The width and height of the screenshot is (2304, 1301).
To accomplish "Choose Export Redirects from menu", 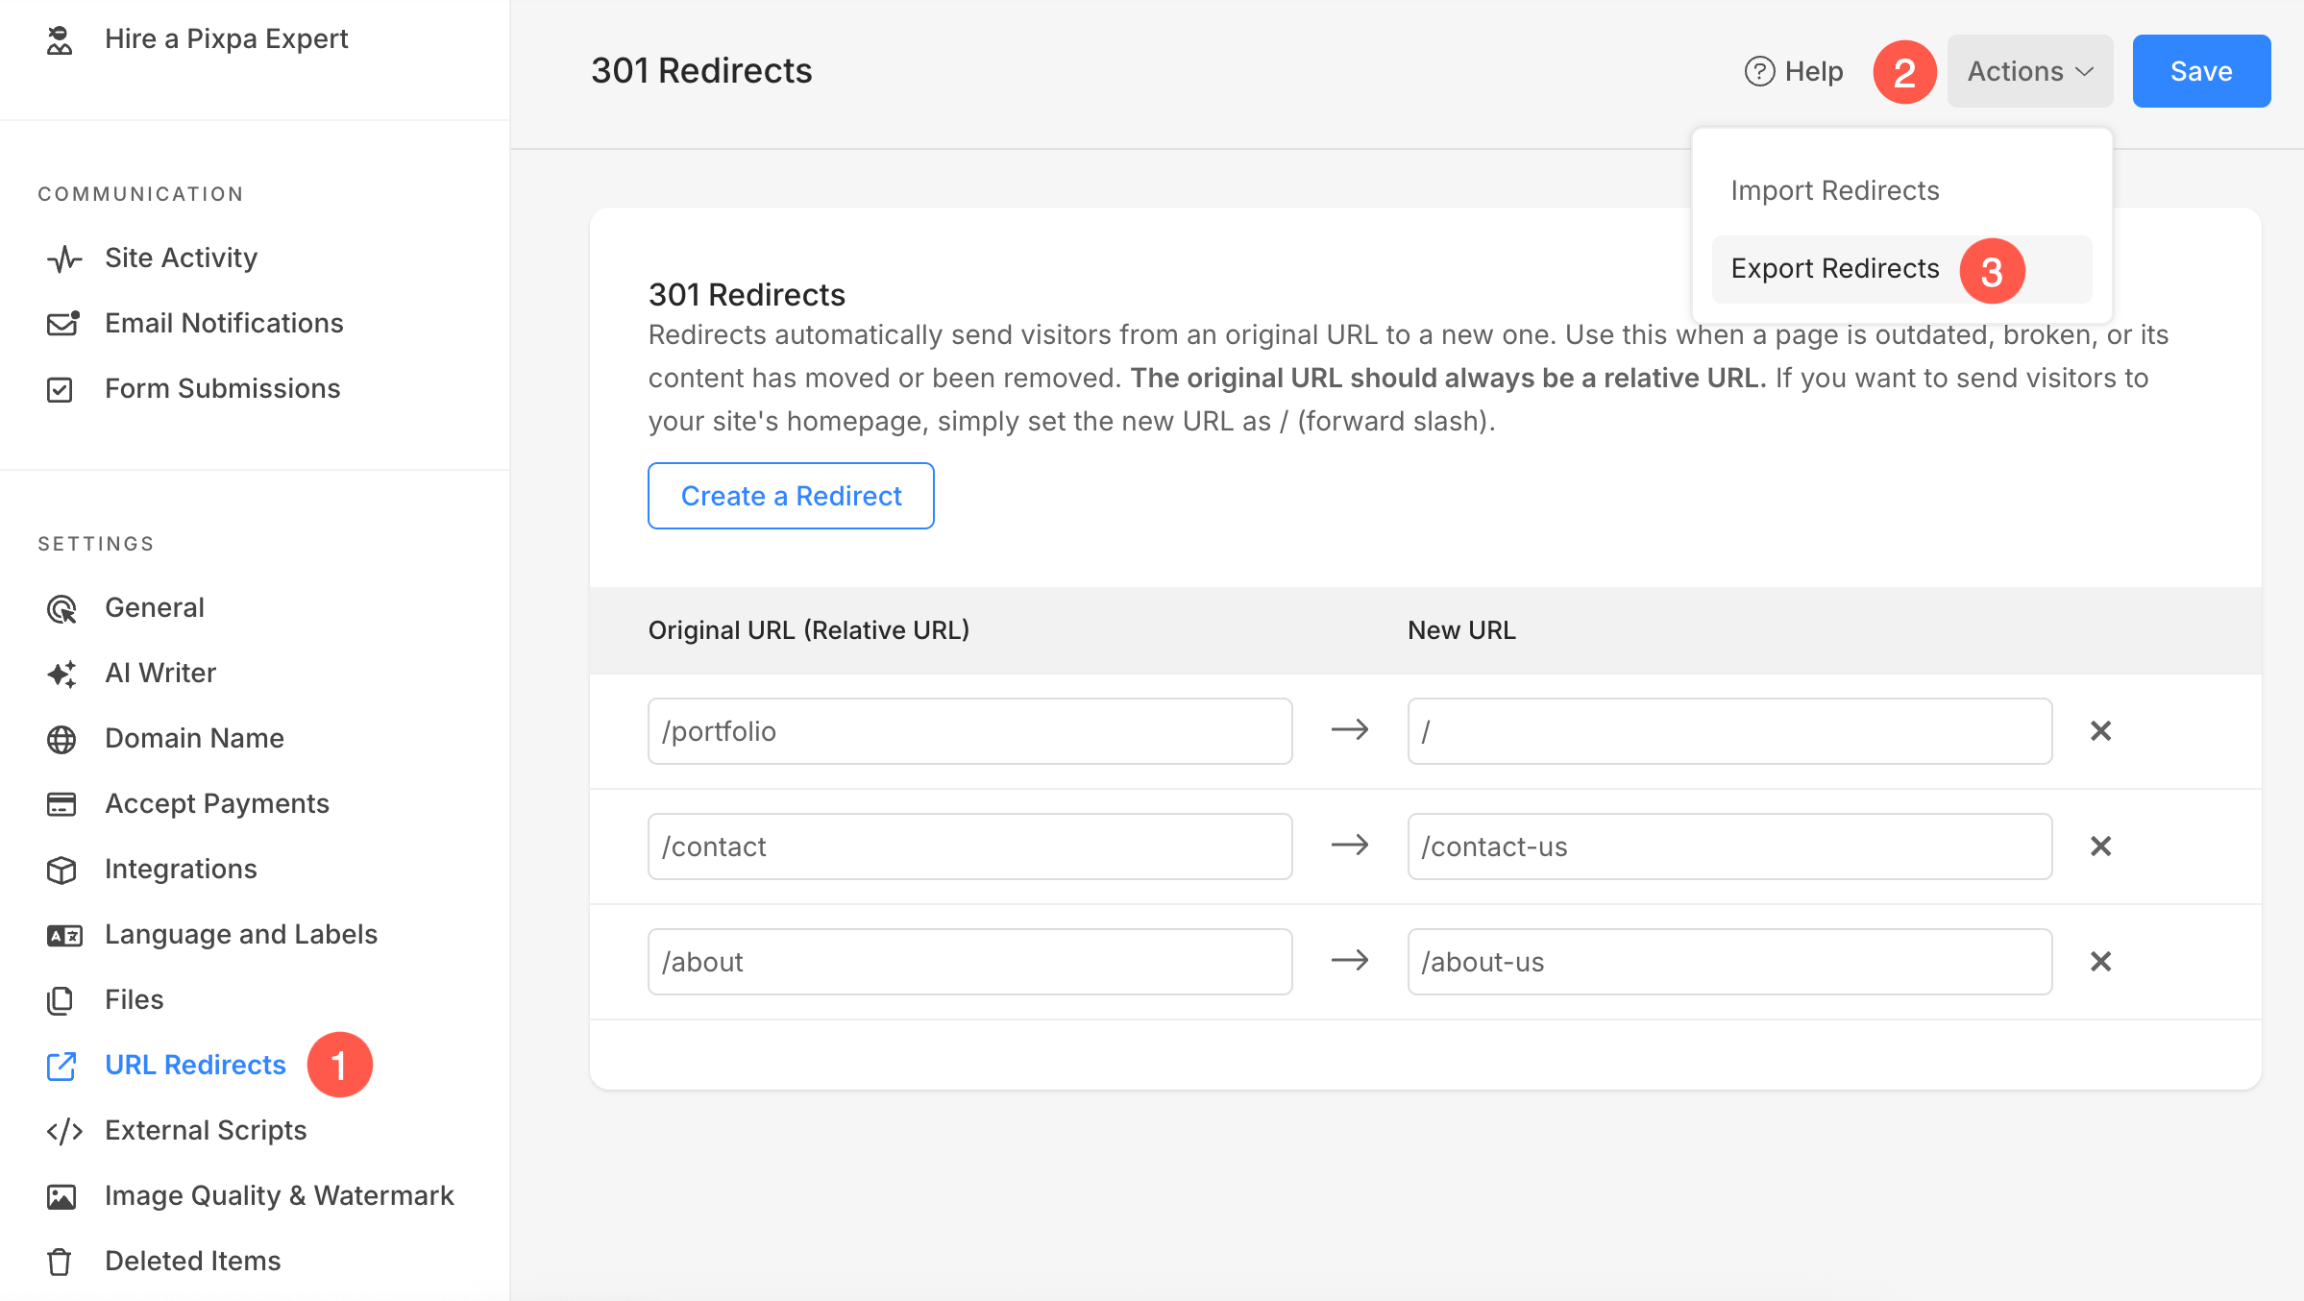I will click(x=1834, y=269).
